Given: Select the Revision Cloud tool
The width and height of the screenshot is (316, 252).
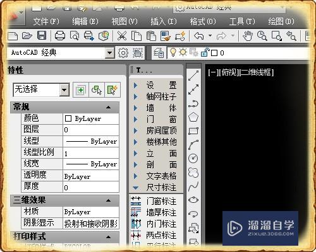Looking at the screenshot, I should point(193,173).
